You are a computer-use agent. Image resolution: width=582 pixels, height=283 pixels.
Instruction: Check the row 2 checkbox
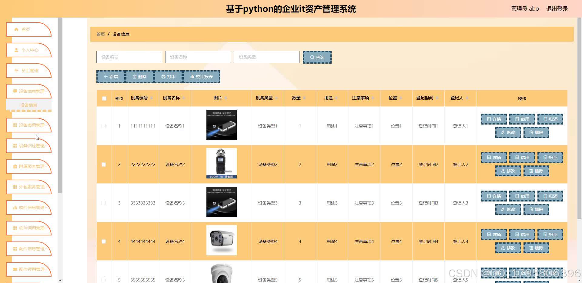pos(104,165)
